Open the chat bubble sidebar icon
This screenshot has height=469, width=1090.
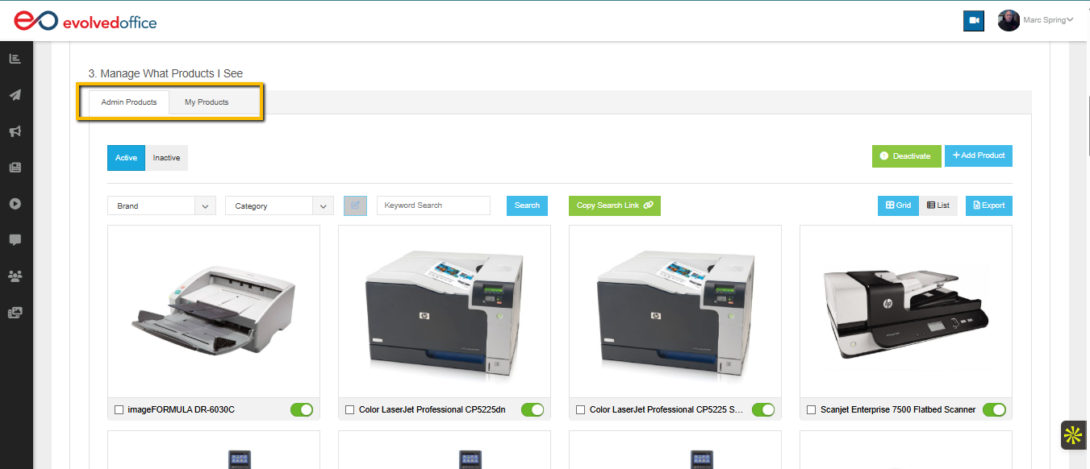pyautogui.click(x=15, y=240)
